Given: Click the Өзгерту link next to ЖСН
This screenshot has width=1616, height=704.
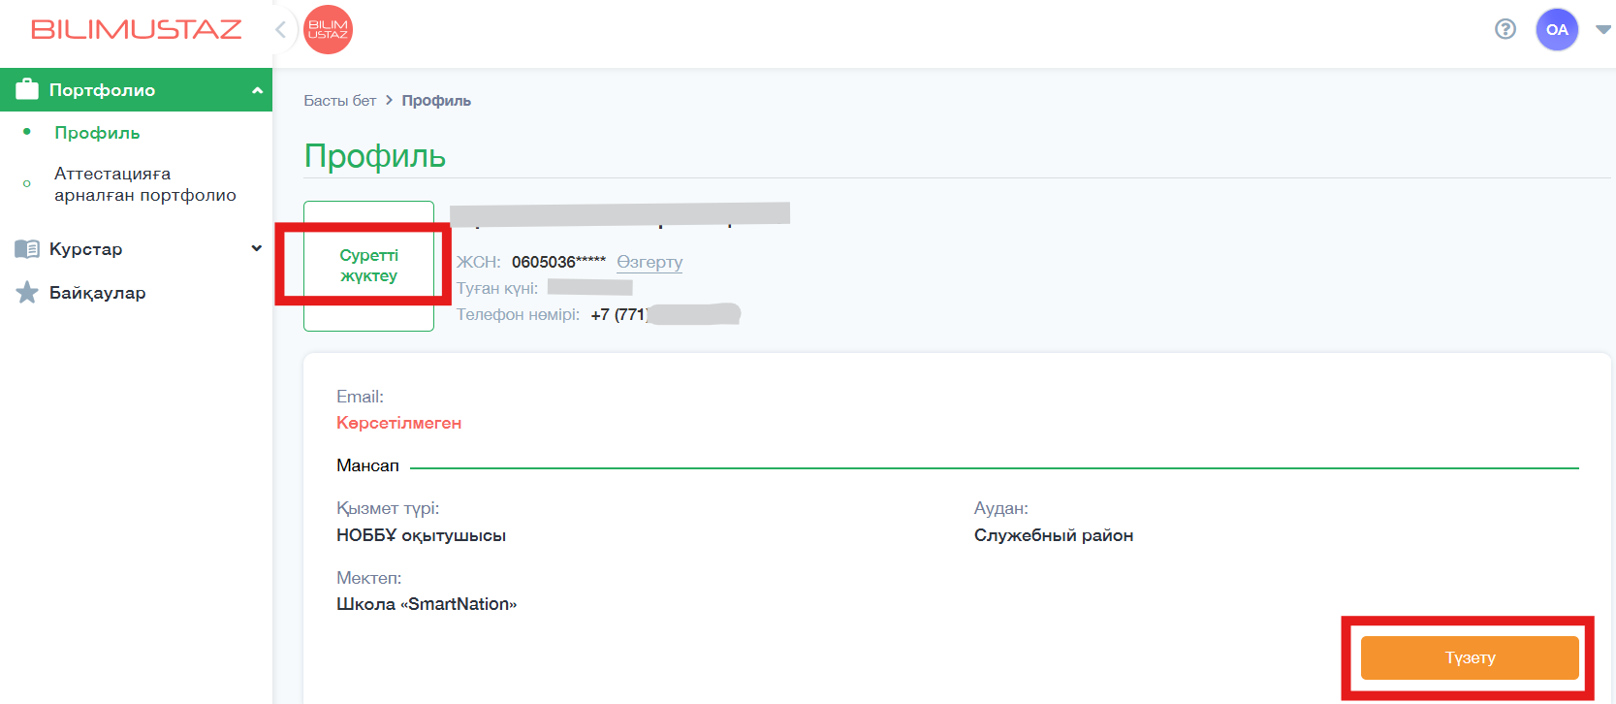Looking at the screenshot, I should pyautogui.click(x=650, y=262).
